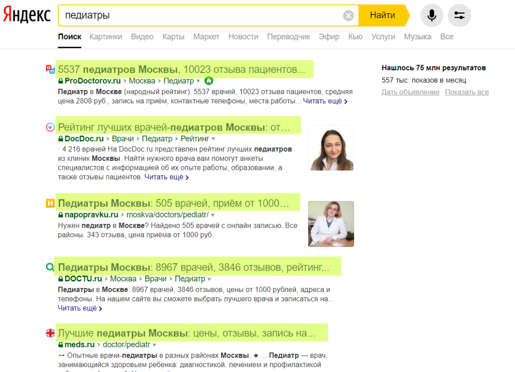Click the green Turbo badge after ProDoctorov breadcrumb
515x372 pixels.
(x=209, y=81)
